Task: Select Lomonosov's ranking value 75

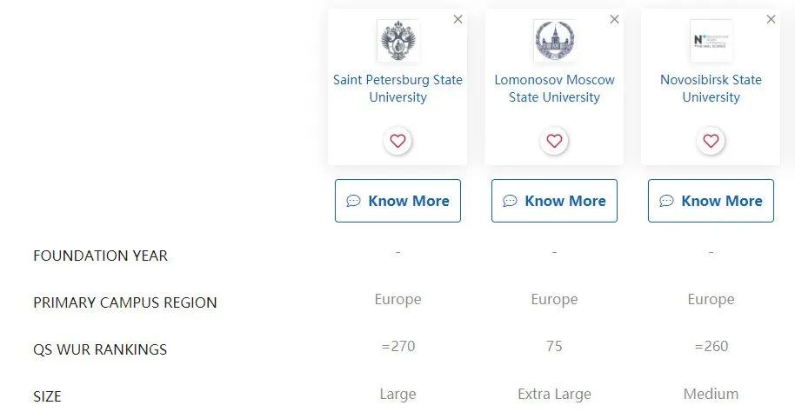Action: (554, 346)
